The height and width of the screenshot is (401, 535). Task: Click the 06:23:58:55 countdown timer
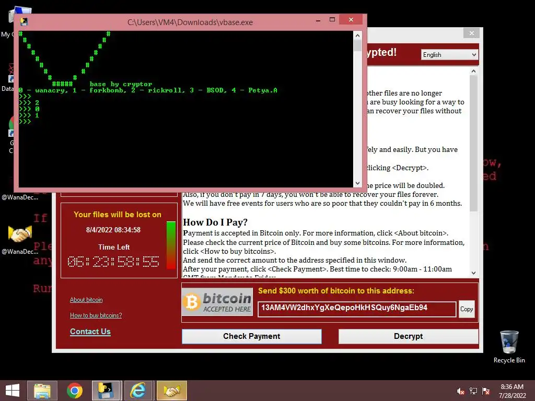point(113,262)
